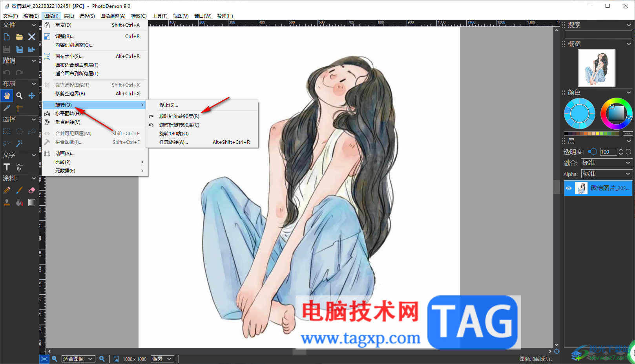
Task: Select the magic wand tool
Action: 19,143
